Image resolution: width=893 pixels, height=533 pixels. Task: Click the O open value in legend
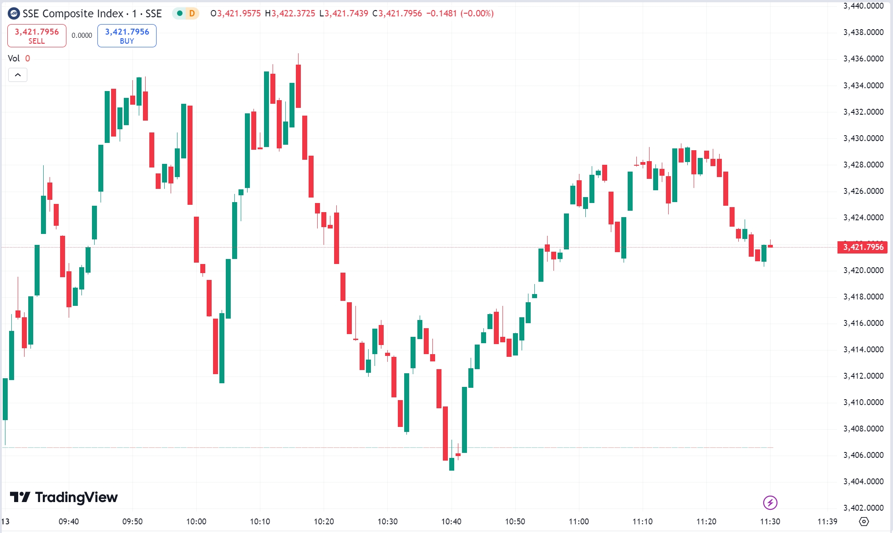point(237,14)
